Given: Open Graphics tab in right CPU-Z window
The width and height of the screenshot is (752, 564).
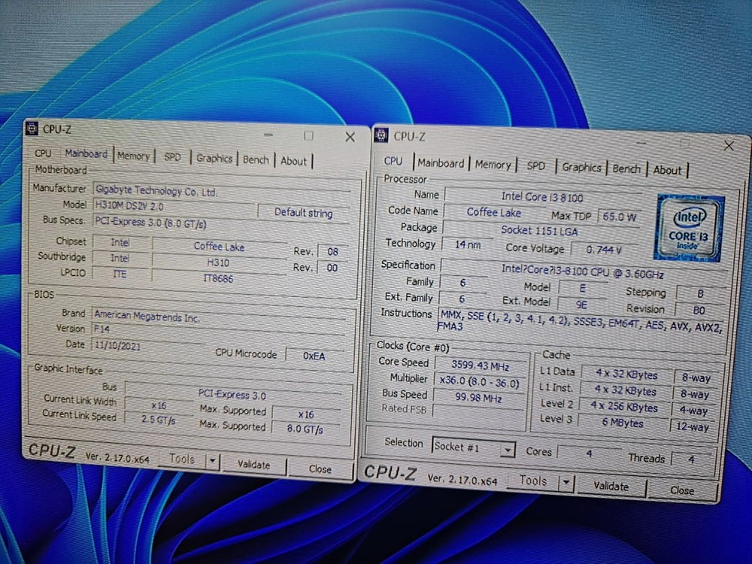Looking at the screenshot, I should pyautogui.click(x=581, y=168).
